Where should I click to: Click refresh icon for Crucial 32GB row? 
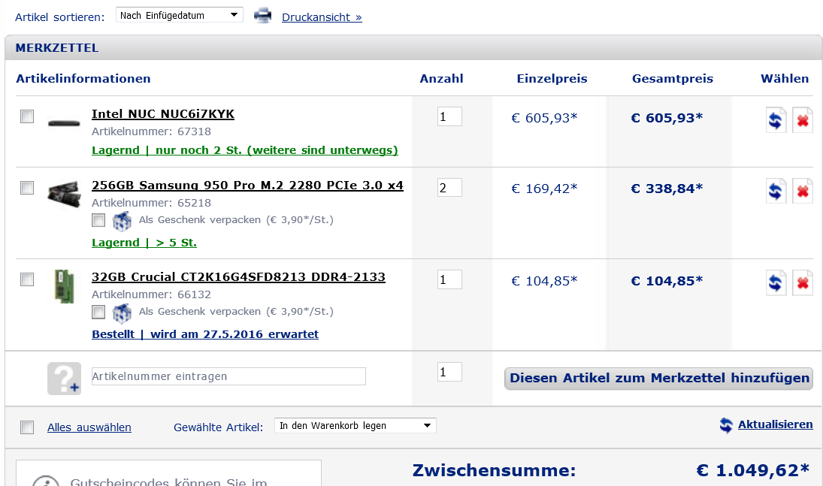[776, 283]
